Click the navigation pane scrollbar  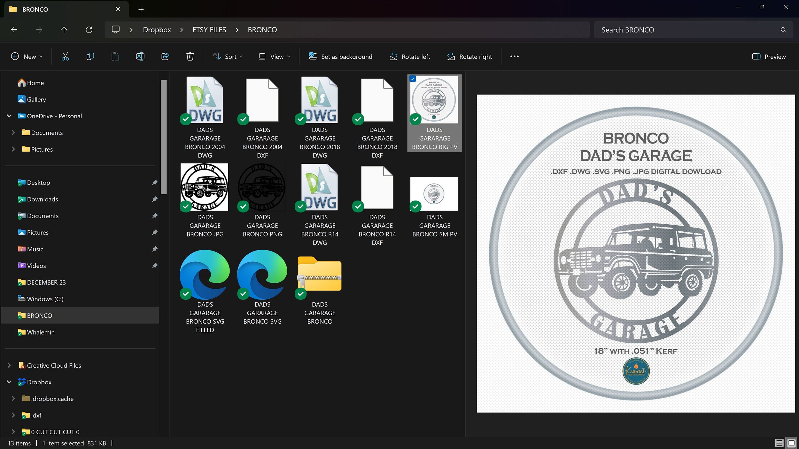coord(164,137)
